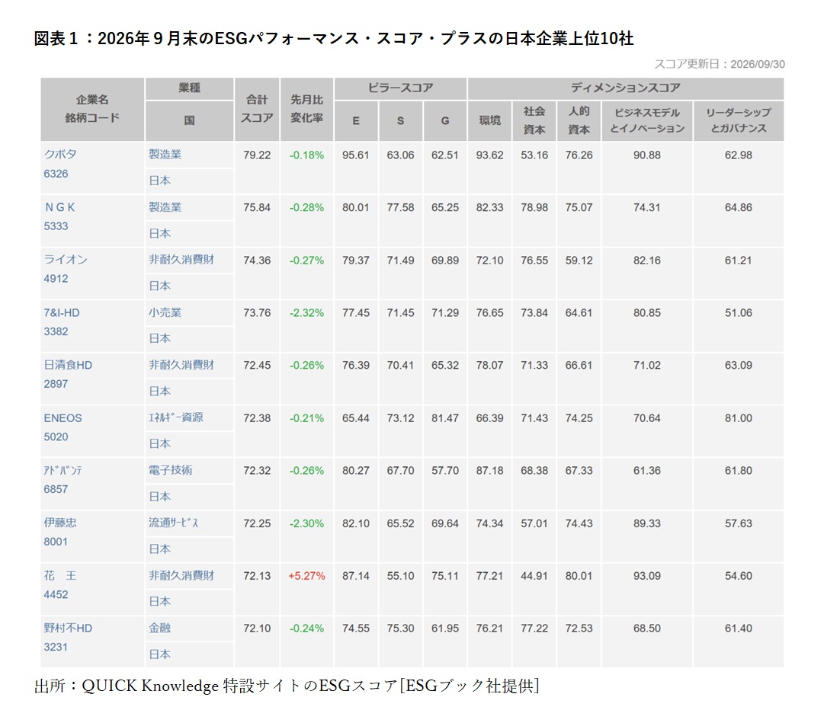Click ENEOS G score 81.47
The image size is (824, 726).
coord(445,419)
